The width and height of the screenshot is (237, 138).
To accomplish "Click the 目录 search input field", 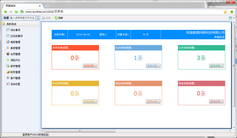I will [23, 18].
